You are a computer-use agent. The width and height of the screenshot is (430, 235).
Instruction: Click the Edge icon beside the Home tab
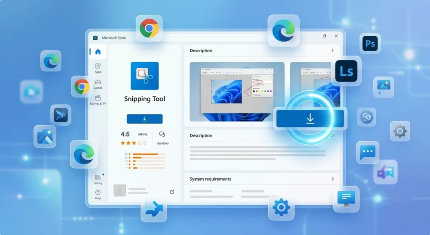click(51, 61)
